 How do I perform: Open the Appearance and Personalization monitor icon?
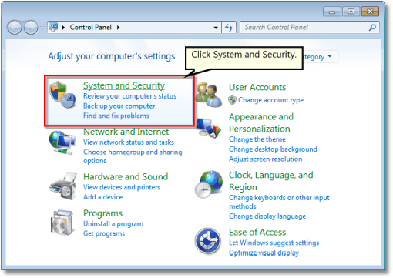coord(209,128)
